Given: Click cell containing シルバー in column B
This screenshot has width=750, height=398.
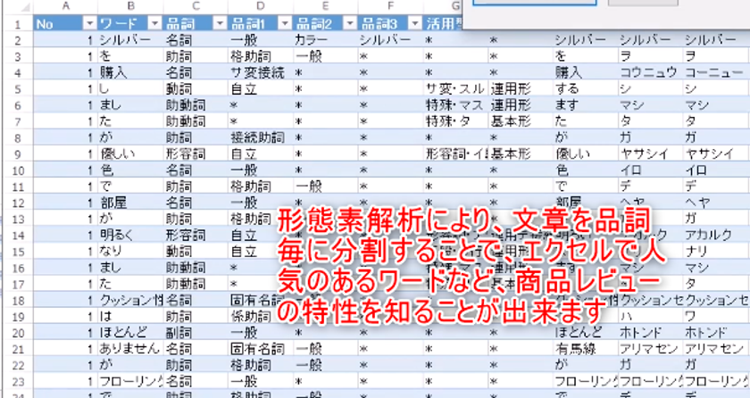Looking at the screenshot, I should point(130,40).
